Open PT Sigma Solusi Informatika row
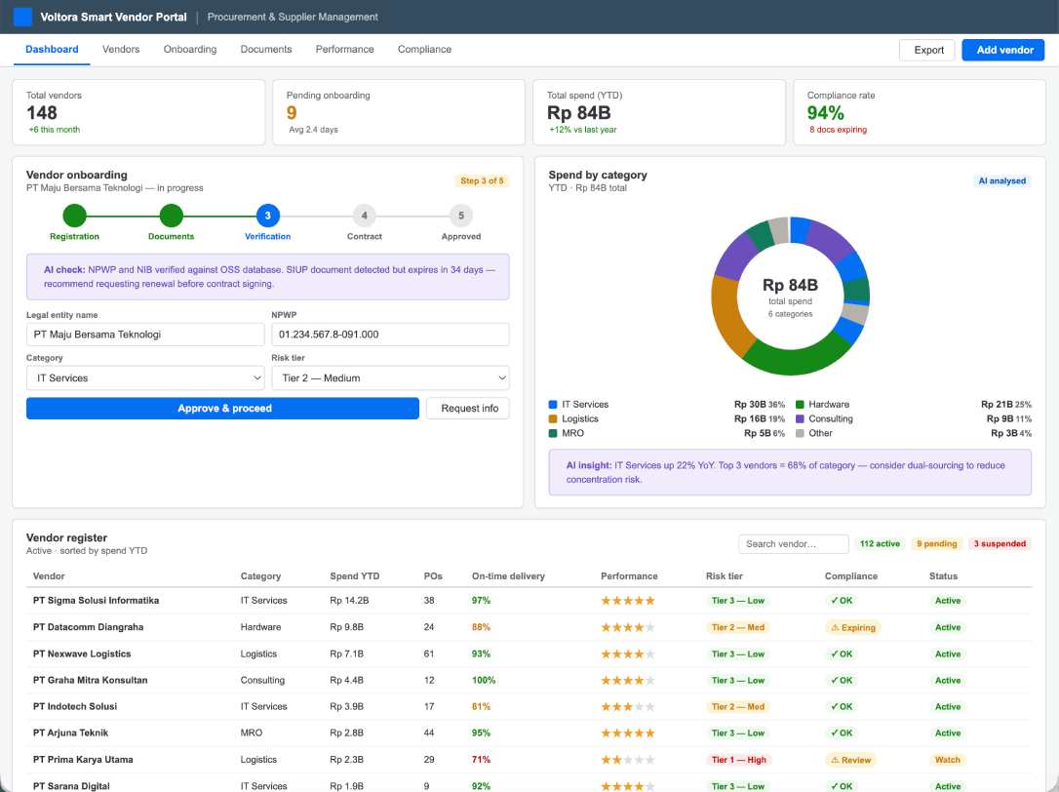Viewport: 1059px width, 792px height. coord(529,601)
